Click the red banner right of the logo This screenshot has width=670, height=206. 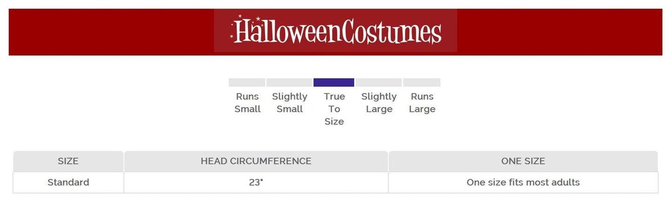click(x=558, y=32)
